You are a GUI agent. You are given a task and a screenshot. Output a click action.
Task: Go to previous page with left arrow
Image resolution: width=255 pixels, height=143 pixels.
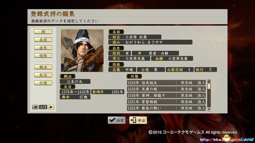(35, 107)
